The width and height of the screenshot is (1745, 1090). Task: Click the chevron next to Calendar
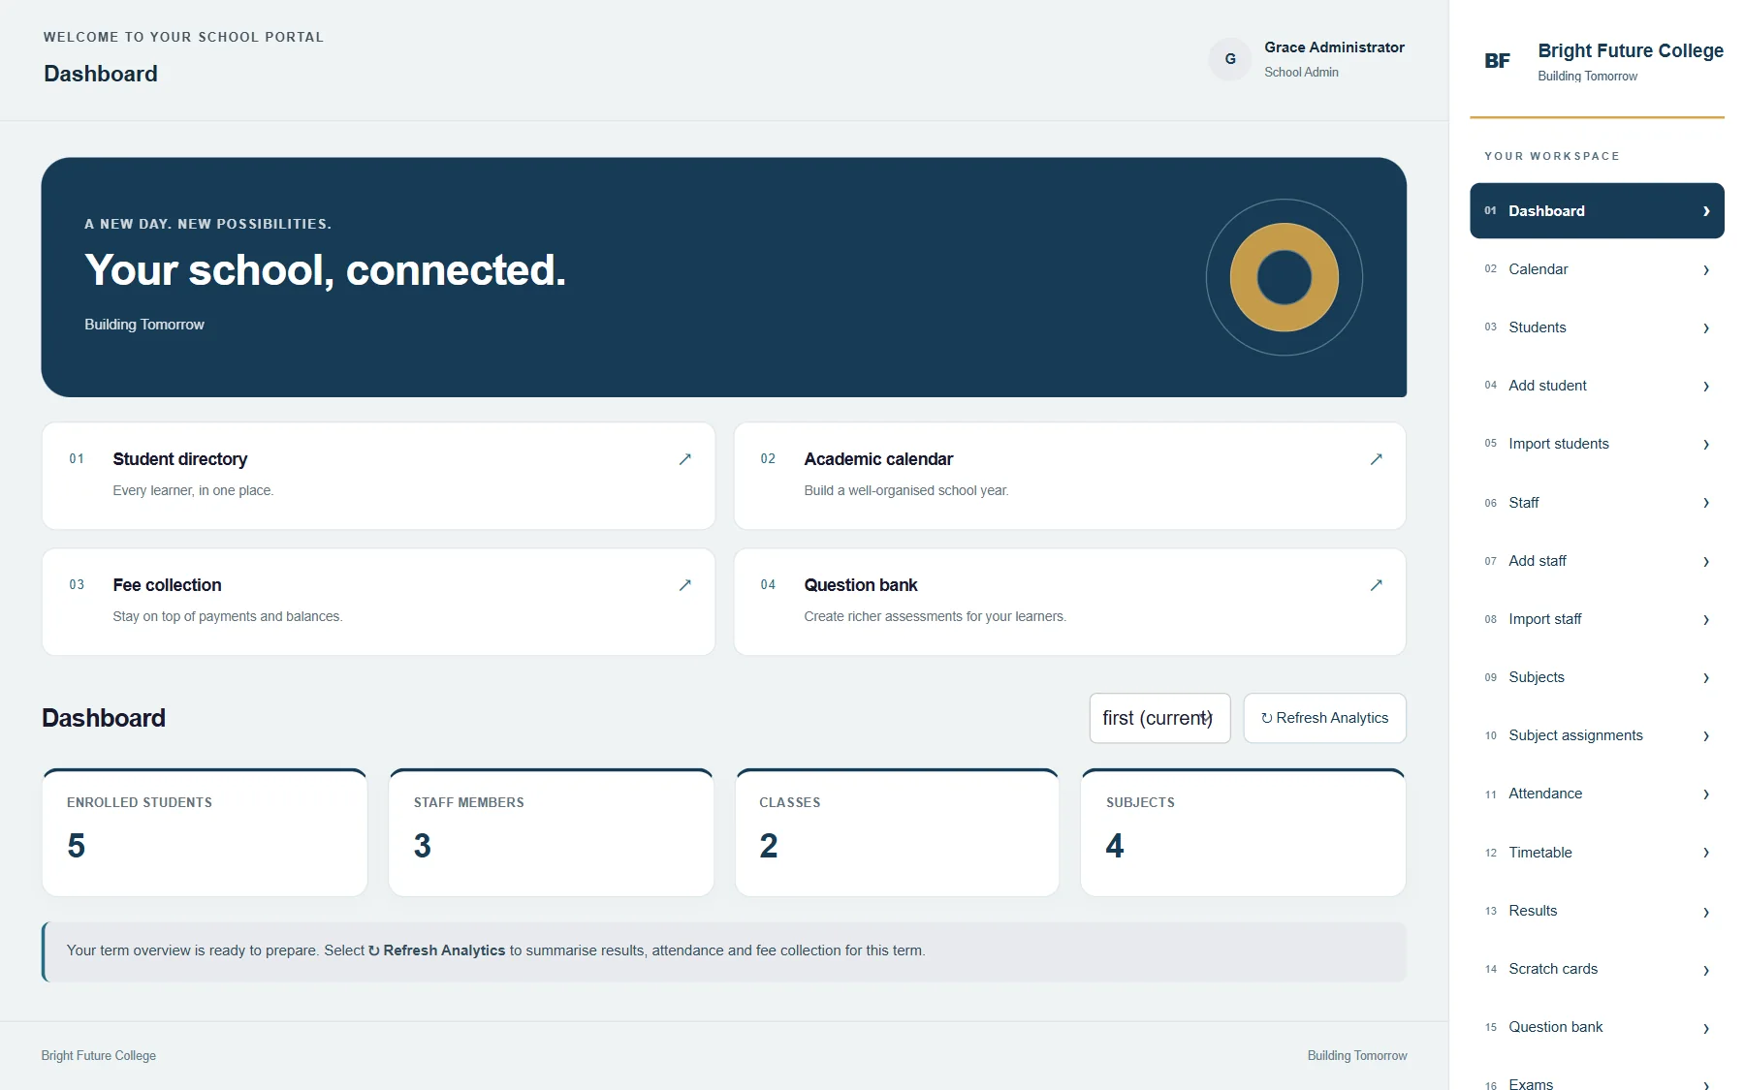1706,270
